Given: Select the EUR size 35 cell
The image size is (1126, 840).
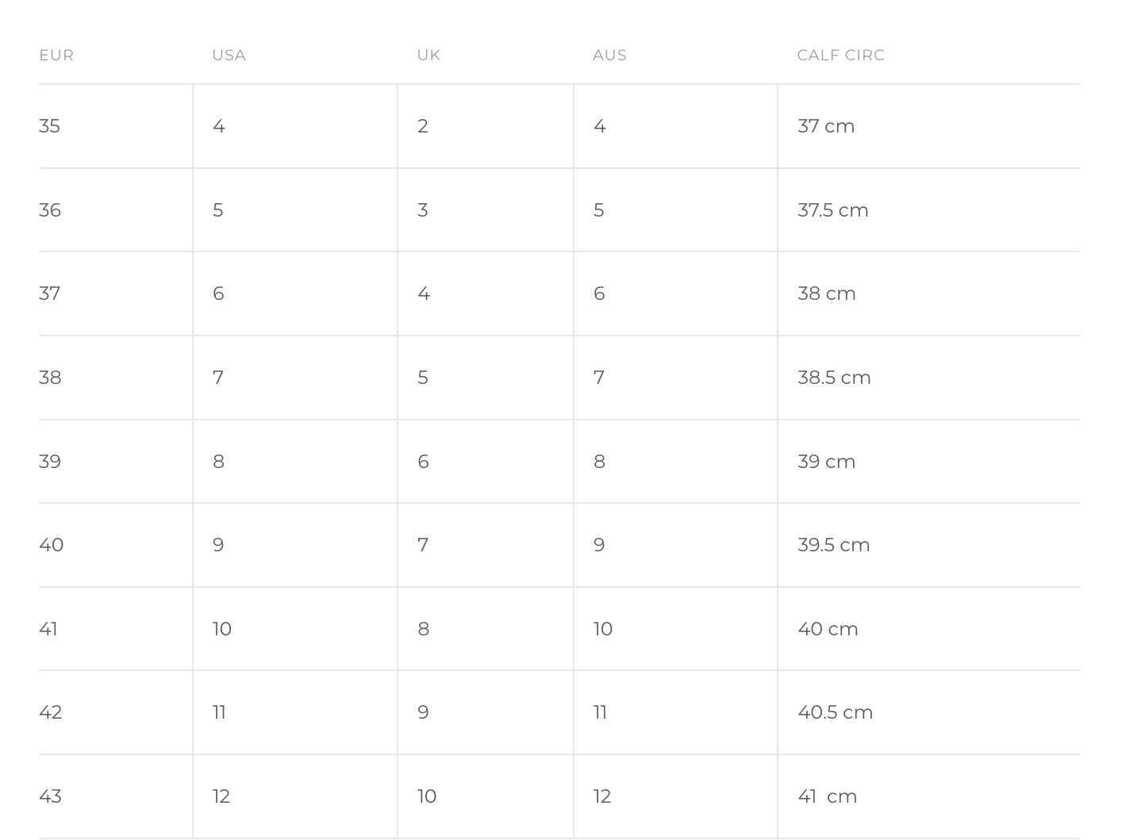Looking at the screenshot, I should (x=49, y=126).
